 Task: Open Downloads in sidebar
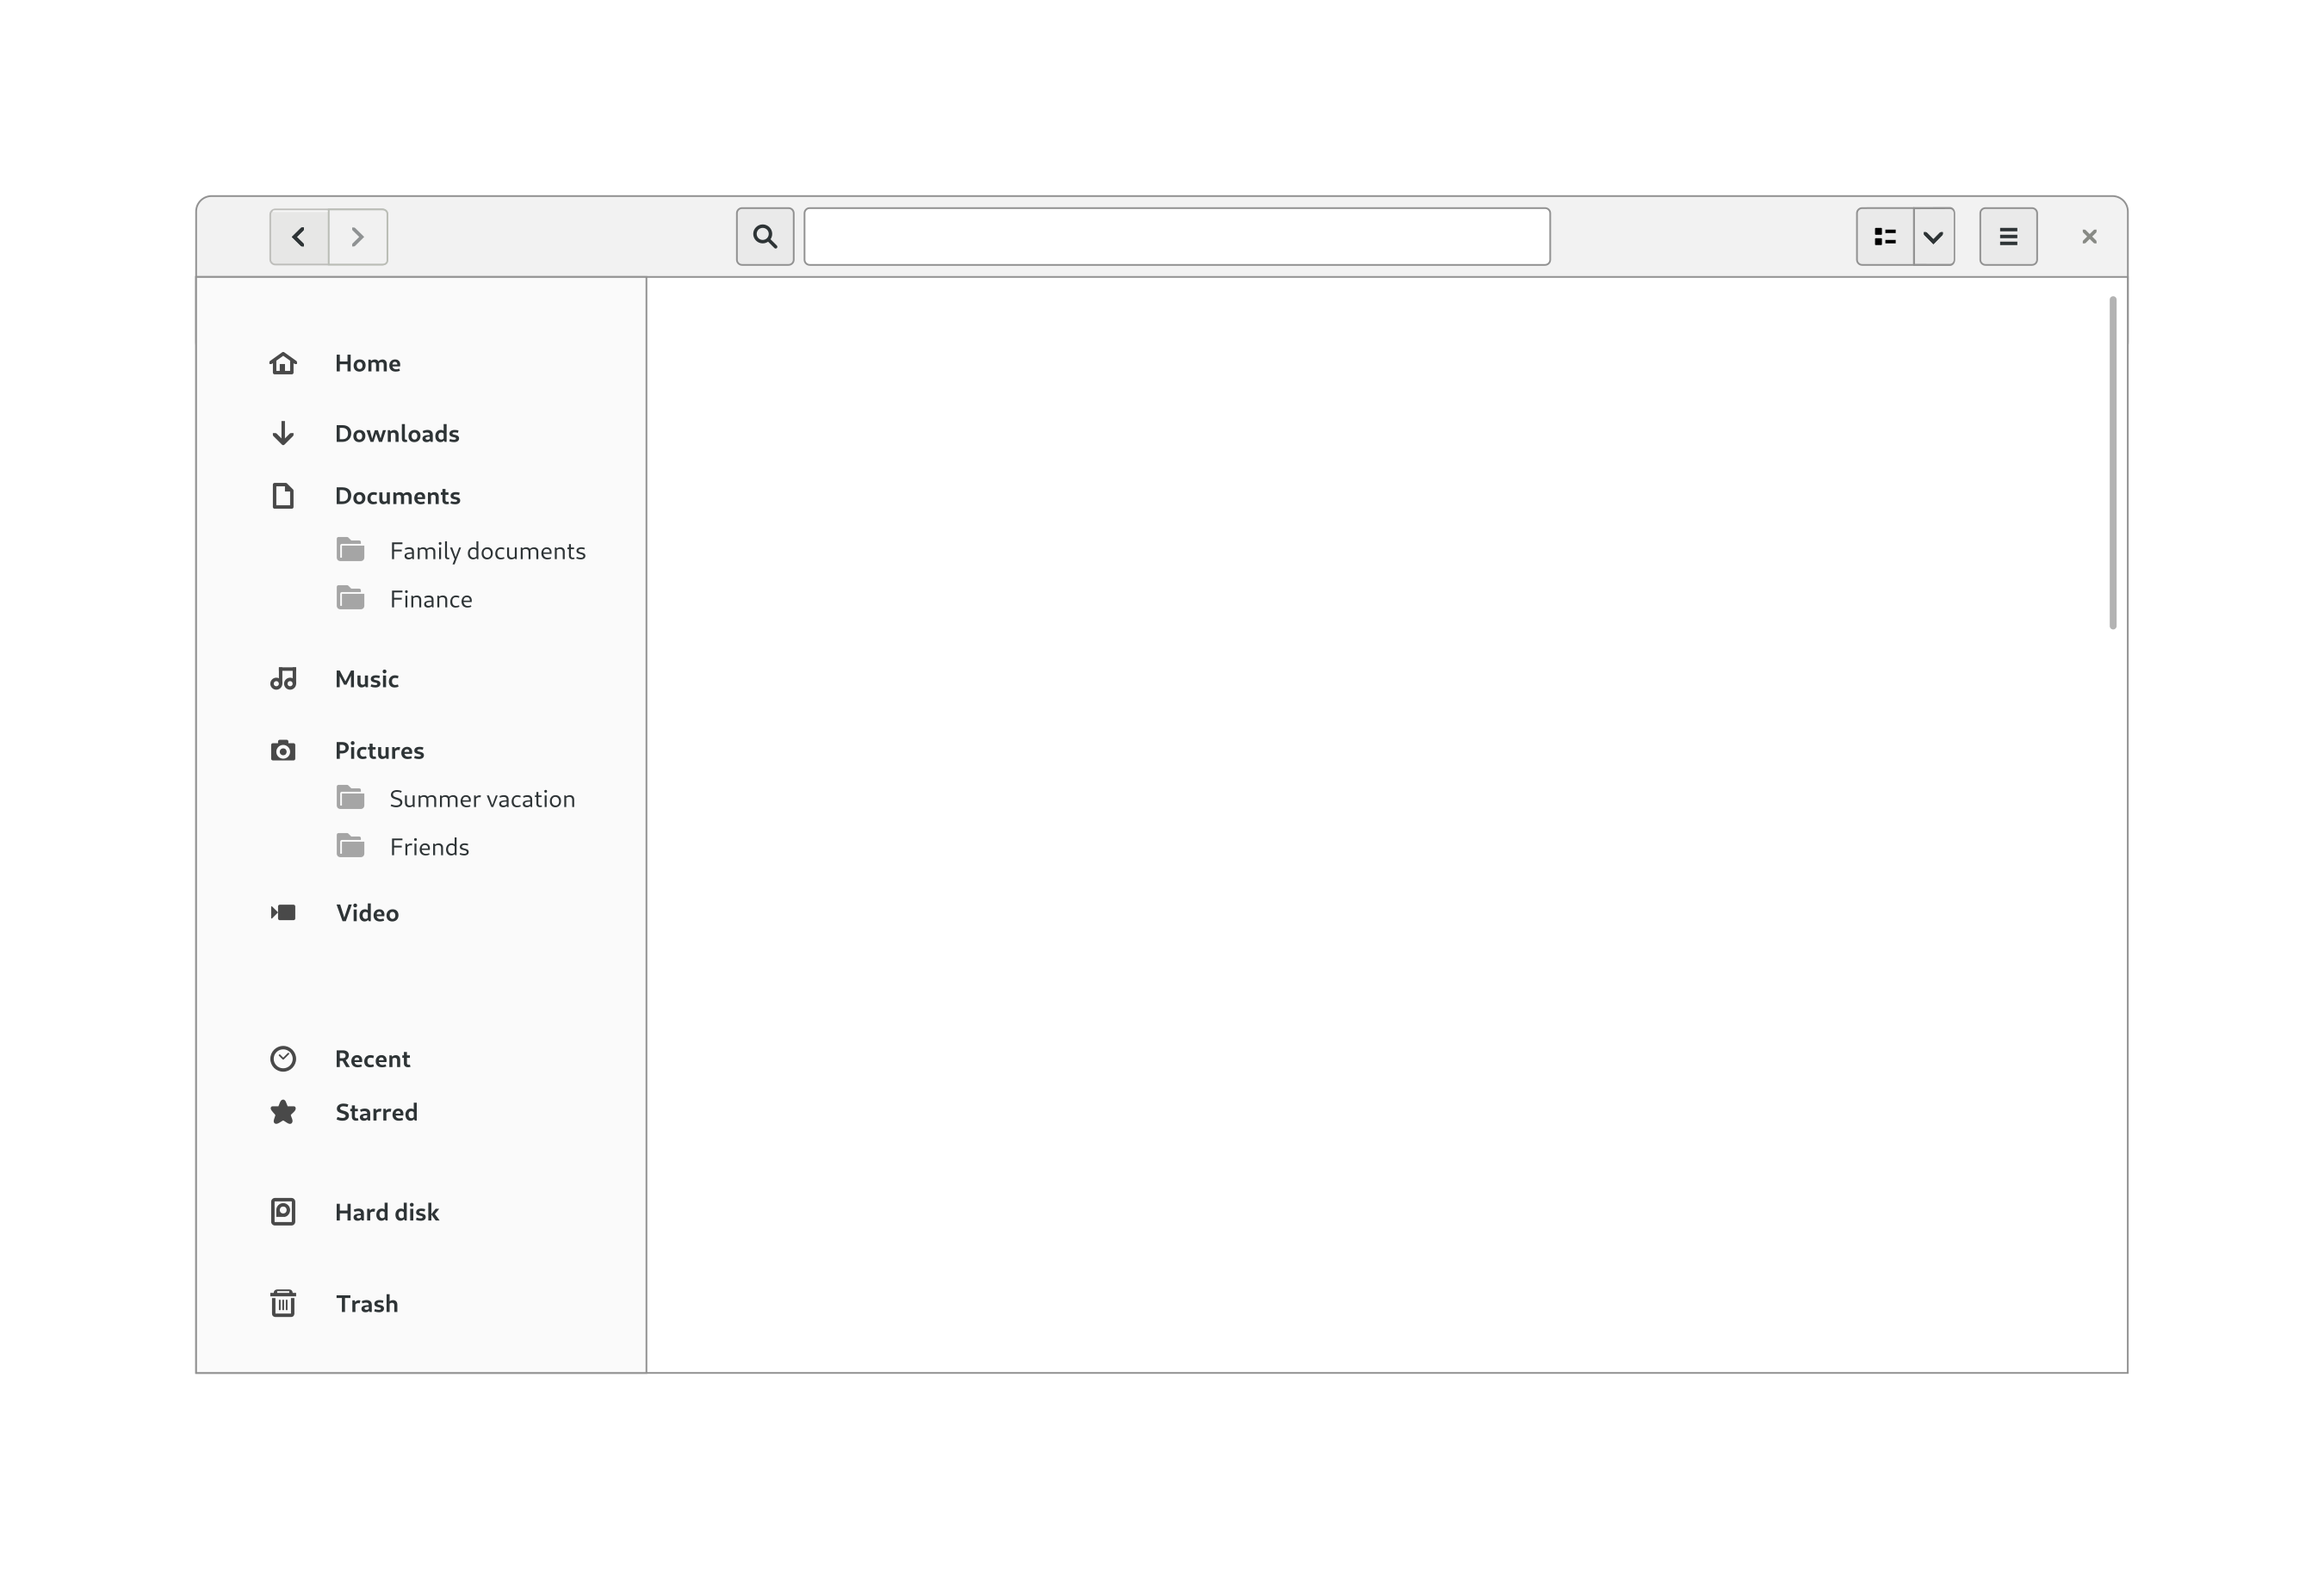tap(397, 433)
